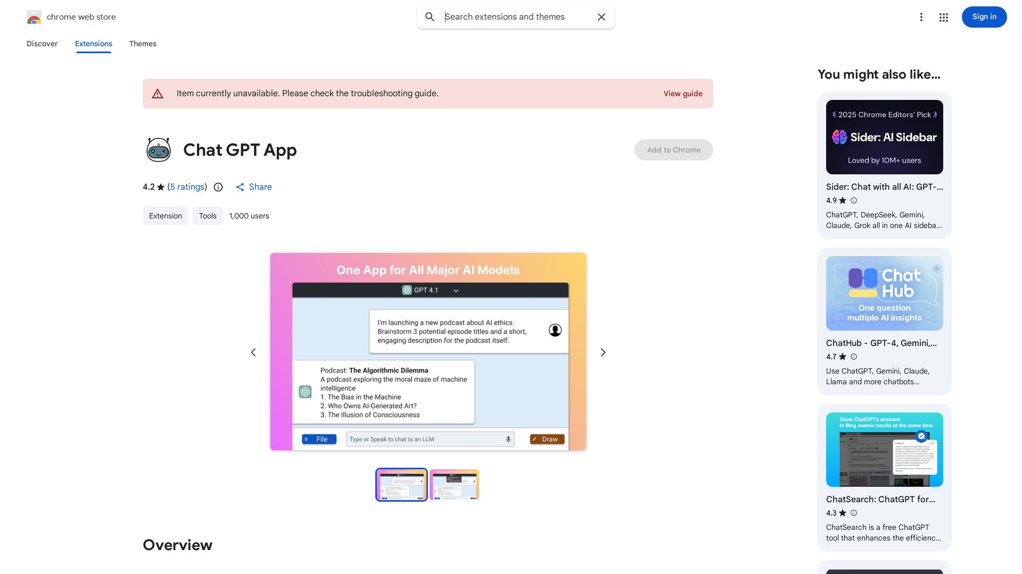Share the Chat GPT App extension
This screenshot has width=1022, height=574.
pos(253,187)
